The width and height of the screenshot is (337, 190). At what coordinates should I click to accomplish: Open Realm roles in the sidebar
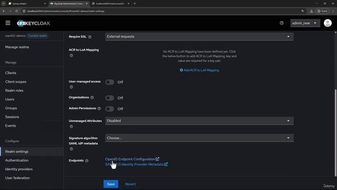14,90
